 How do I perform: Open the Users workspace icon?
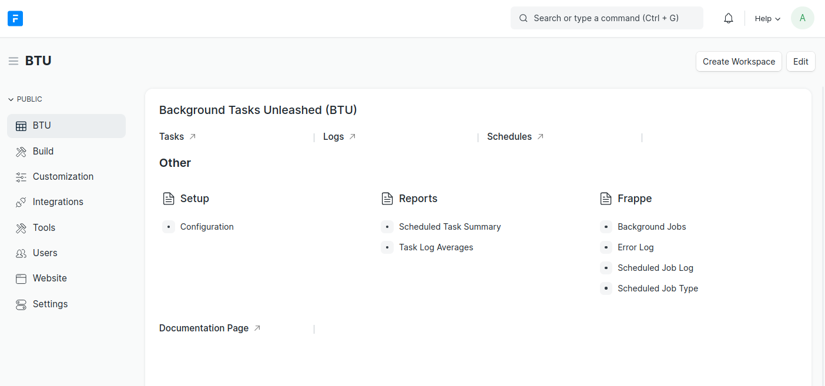point(21,253)
